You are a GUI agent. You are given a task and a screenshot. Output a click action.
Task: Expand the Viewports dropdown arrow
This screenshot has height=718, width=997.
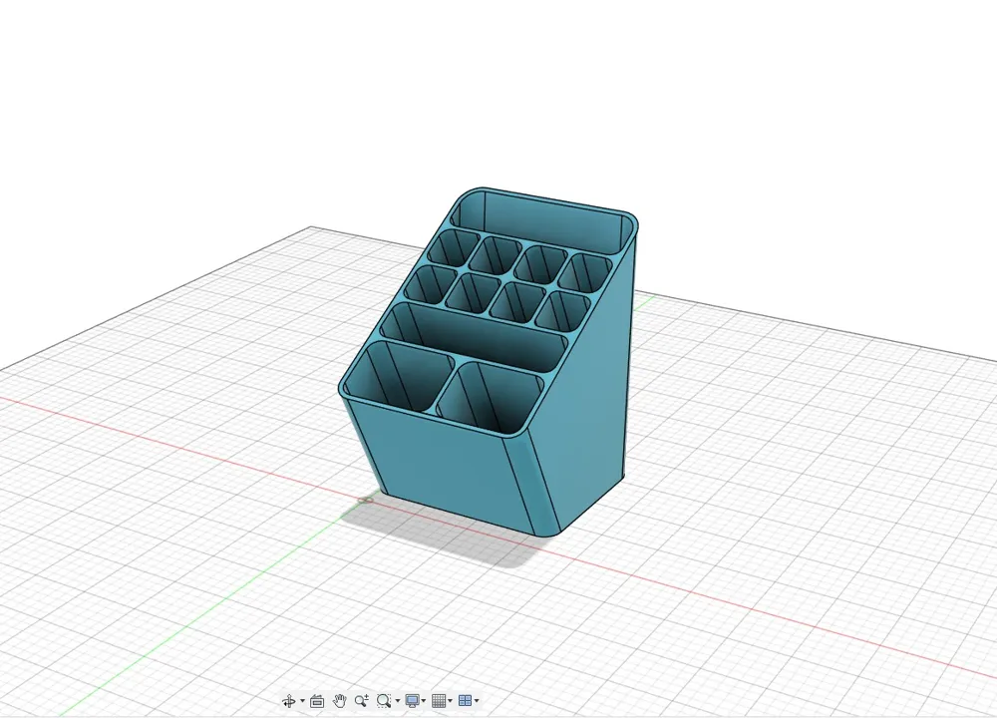tap(477, 701)
